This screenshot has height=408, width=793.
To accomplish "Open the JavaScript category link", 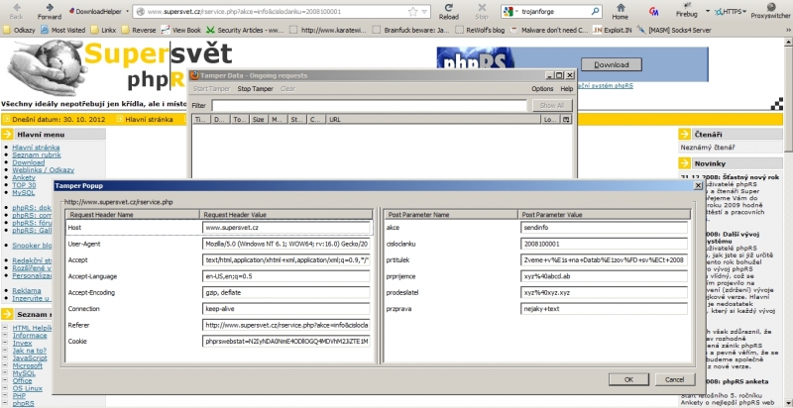I will (30, 358).
